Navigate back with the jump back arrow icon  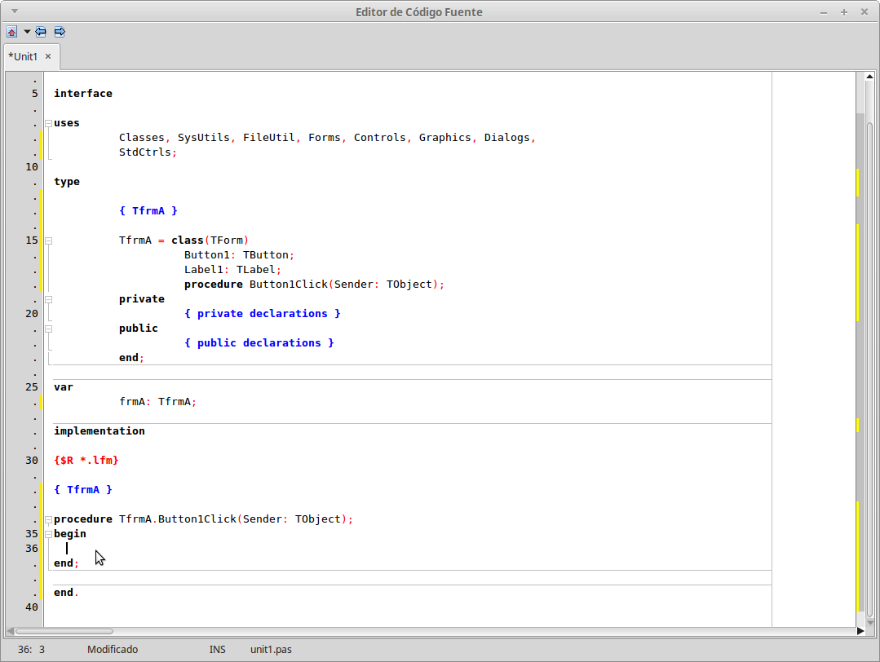(x=39, y=31)
